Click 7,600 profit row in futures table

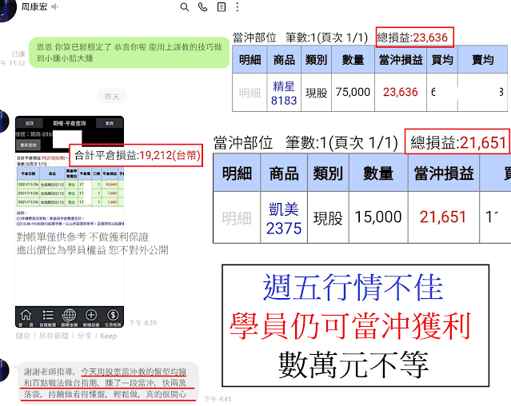tap(70, 193)
